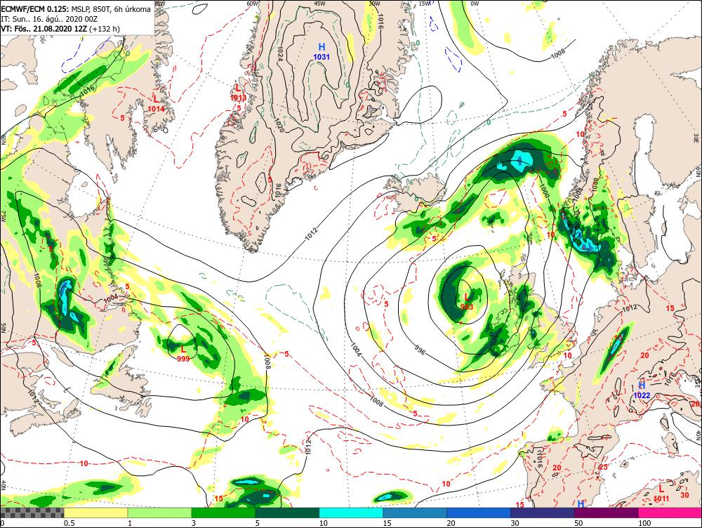This screenshot has height=528, width=702.
Task: Click the valid time 'VT: Fös.. 21.08.2020 12Z (+132 h)'
Action: [x=60, y=29]
